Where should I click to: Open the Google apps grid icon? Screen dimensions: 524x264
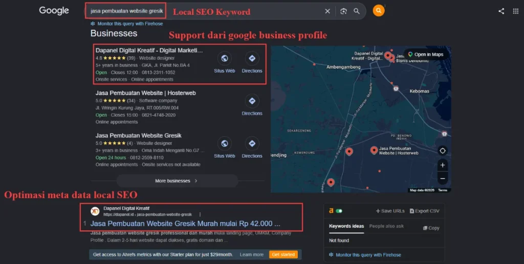pyautogui.click(x=516, y=11)
